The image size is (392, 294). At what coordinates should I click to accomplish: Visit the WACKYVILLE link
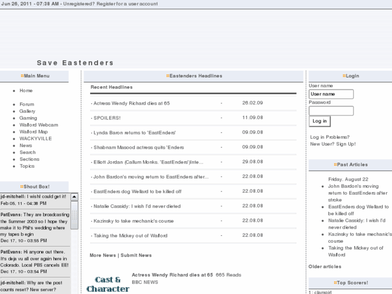click(x=36, y=139)
